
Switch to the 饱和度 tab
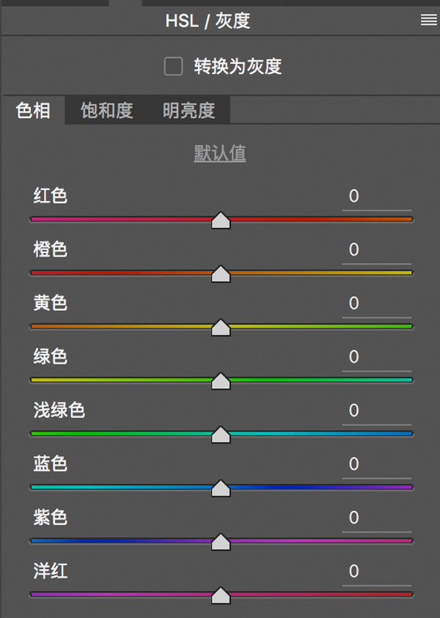(105, 111)
